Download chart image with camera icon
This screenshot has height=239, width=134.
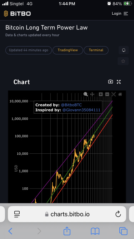[x=110, y=82]
